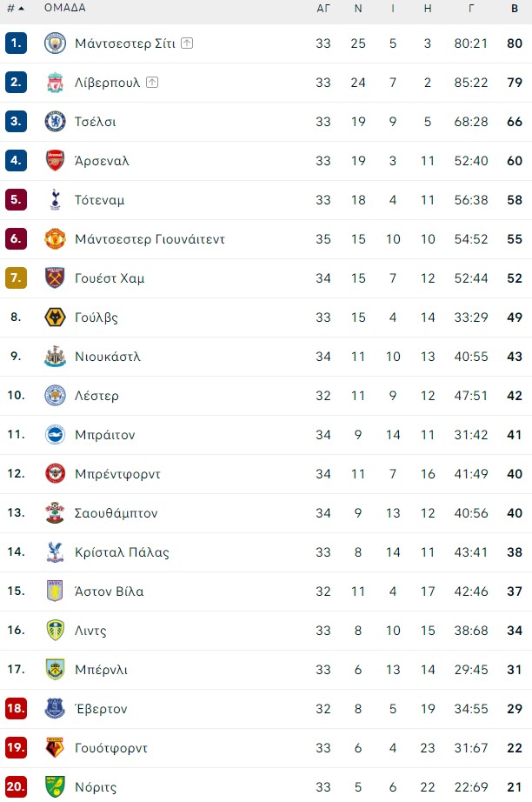
Task: Click the Everton crest icon
Action: (x=54, y=709)
